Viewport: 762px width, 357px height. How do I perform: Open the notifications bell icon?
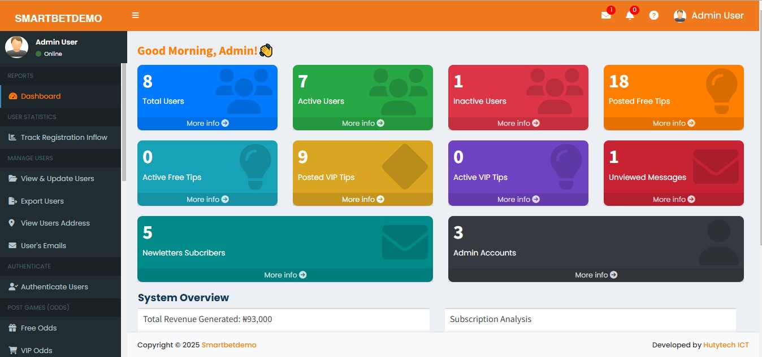pos(630,16)
